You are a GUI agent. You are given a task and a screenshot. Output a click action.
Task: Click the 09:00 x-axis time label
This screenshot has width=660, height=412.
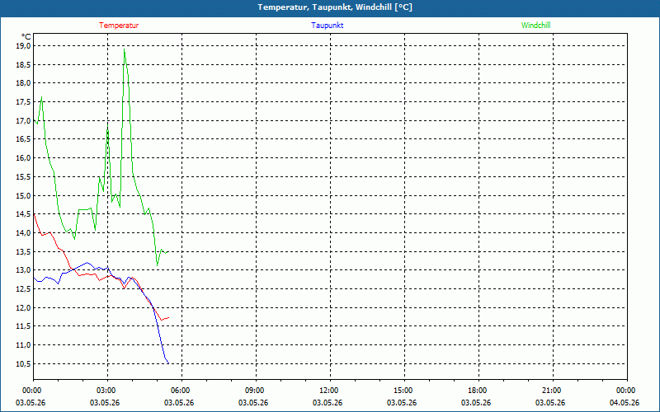(256, 391)
